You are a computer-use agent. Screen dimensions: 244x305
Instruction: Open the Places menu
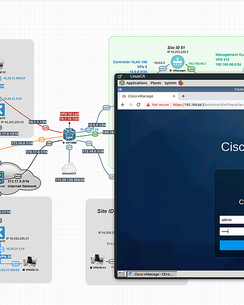[156, 83]
